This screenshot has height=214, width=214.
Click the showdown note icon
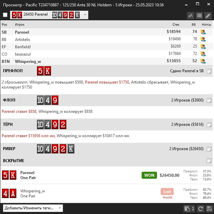209,161
